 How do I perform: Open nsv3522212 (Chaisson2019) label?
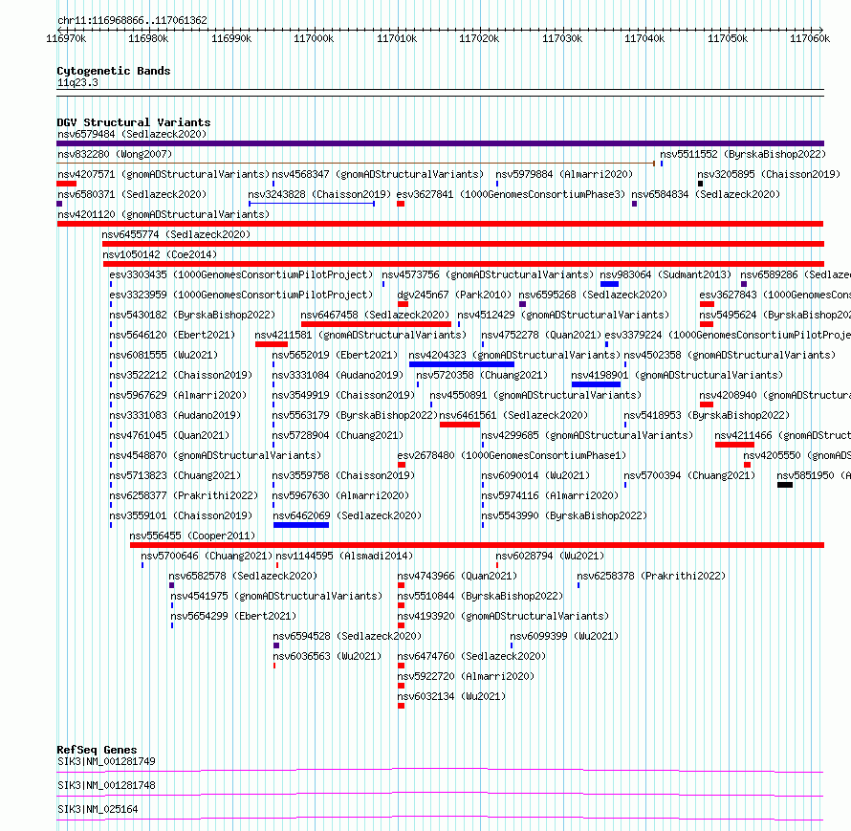[181, 375]
